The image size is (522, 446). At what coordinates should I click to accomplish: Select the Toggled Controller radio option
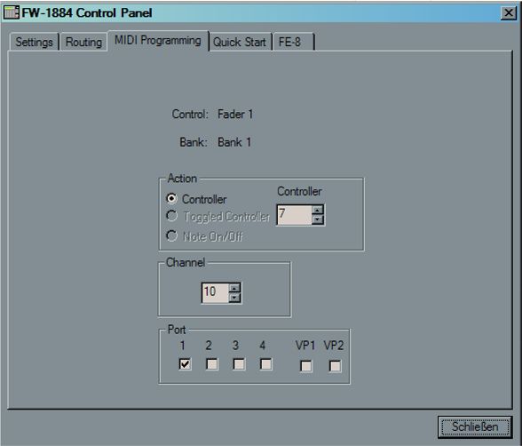tap(172, 216)
